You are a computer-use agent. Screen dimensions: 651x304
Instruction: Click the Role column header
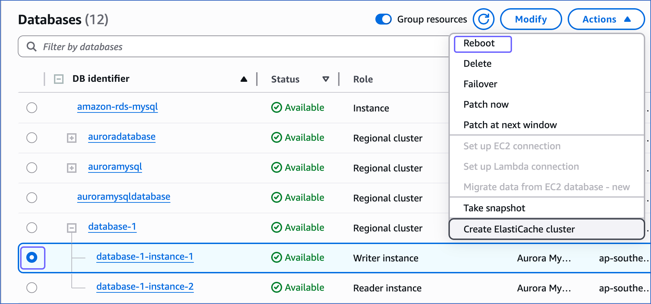(363, 79)
